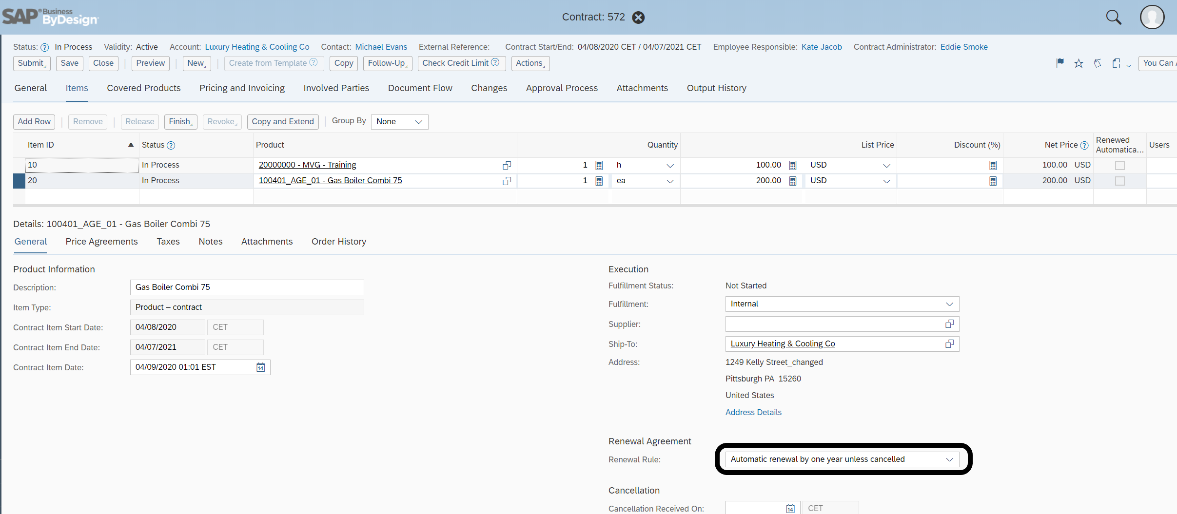Open Kate Jacob employee link

[x=822, y=47]
